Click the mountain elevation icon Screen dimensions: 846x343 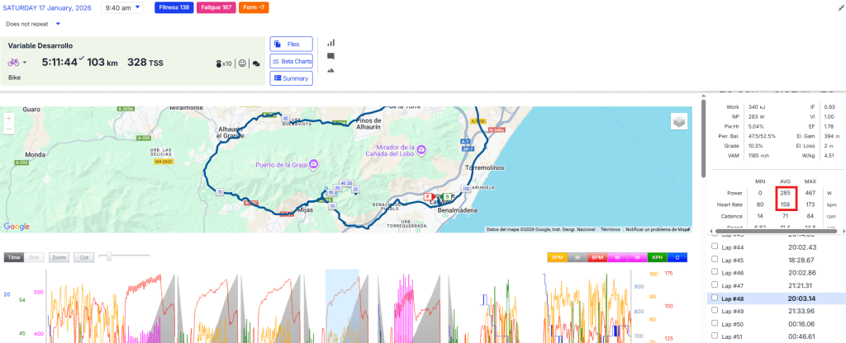(330, 70)
